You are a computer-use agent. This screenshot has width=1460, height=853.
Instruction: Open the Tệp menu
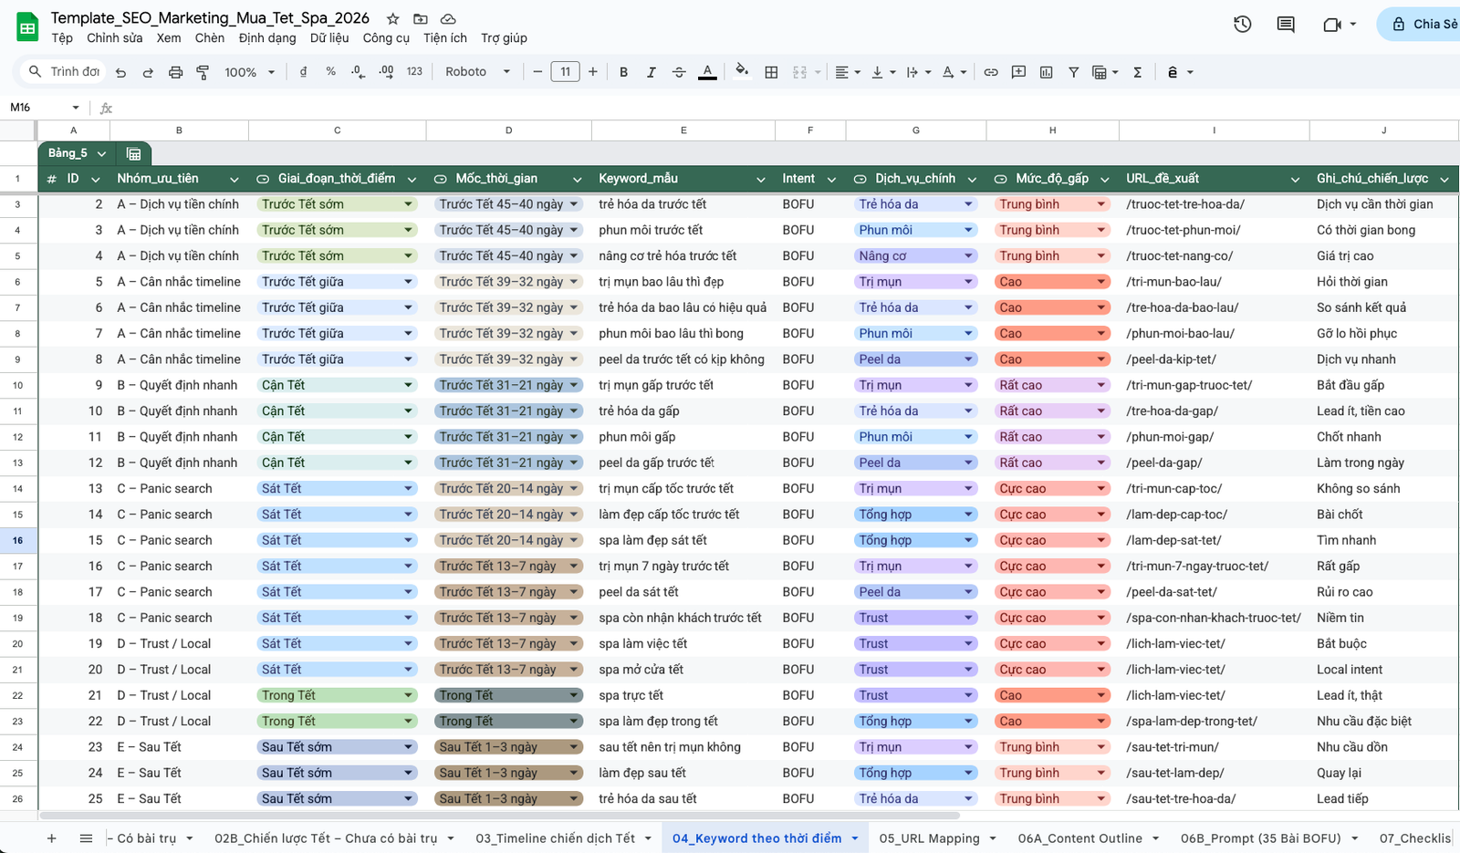coord(62,38)
